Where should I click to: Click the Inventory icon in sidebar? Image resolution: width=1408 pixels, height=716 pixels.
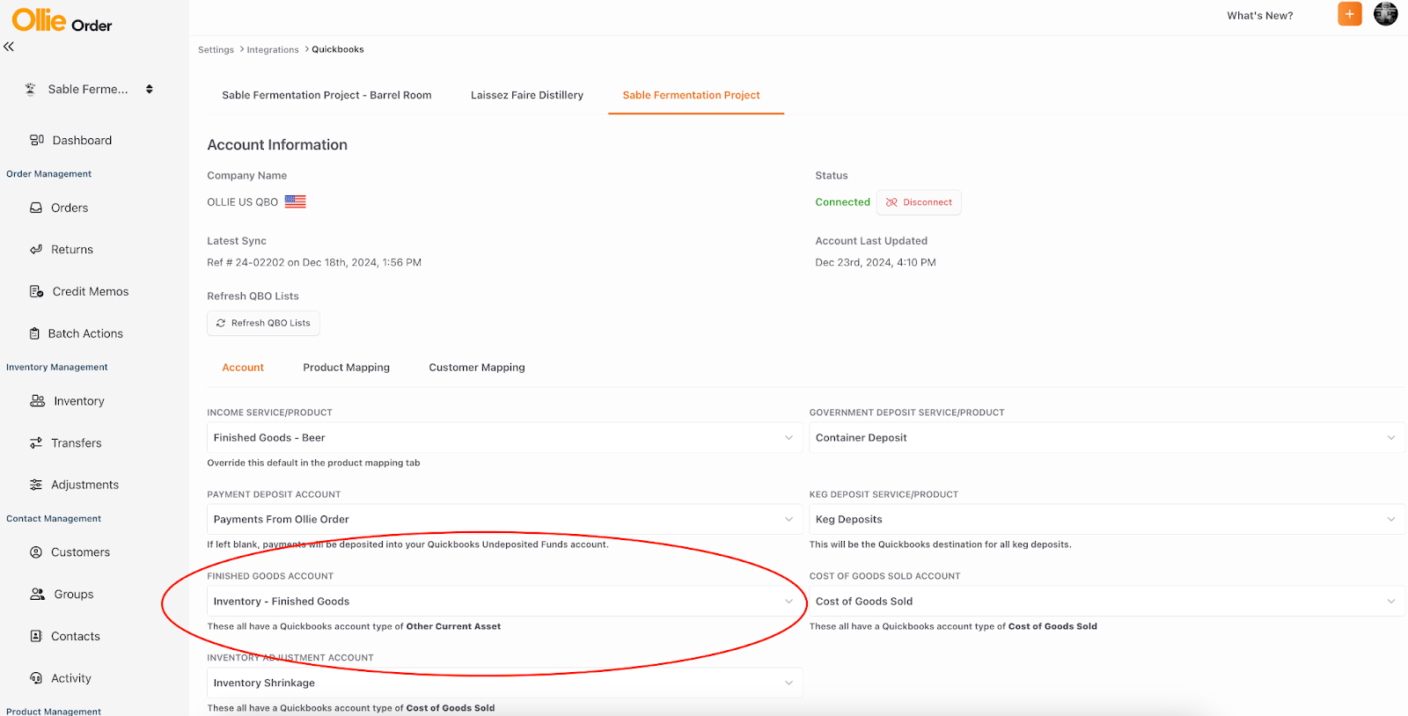click(x=37, y=401)
